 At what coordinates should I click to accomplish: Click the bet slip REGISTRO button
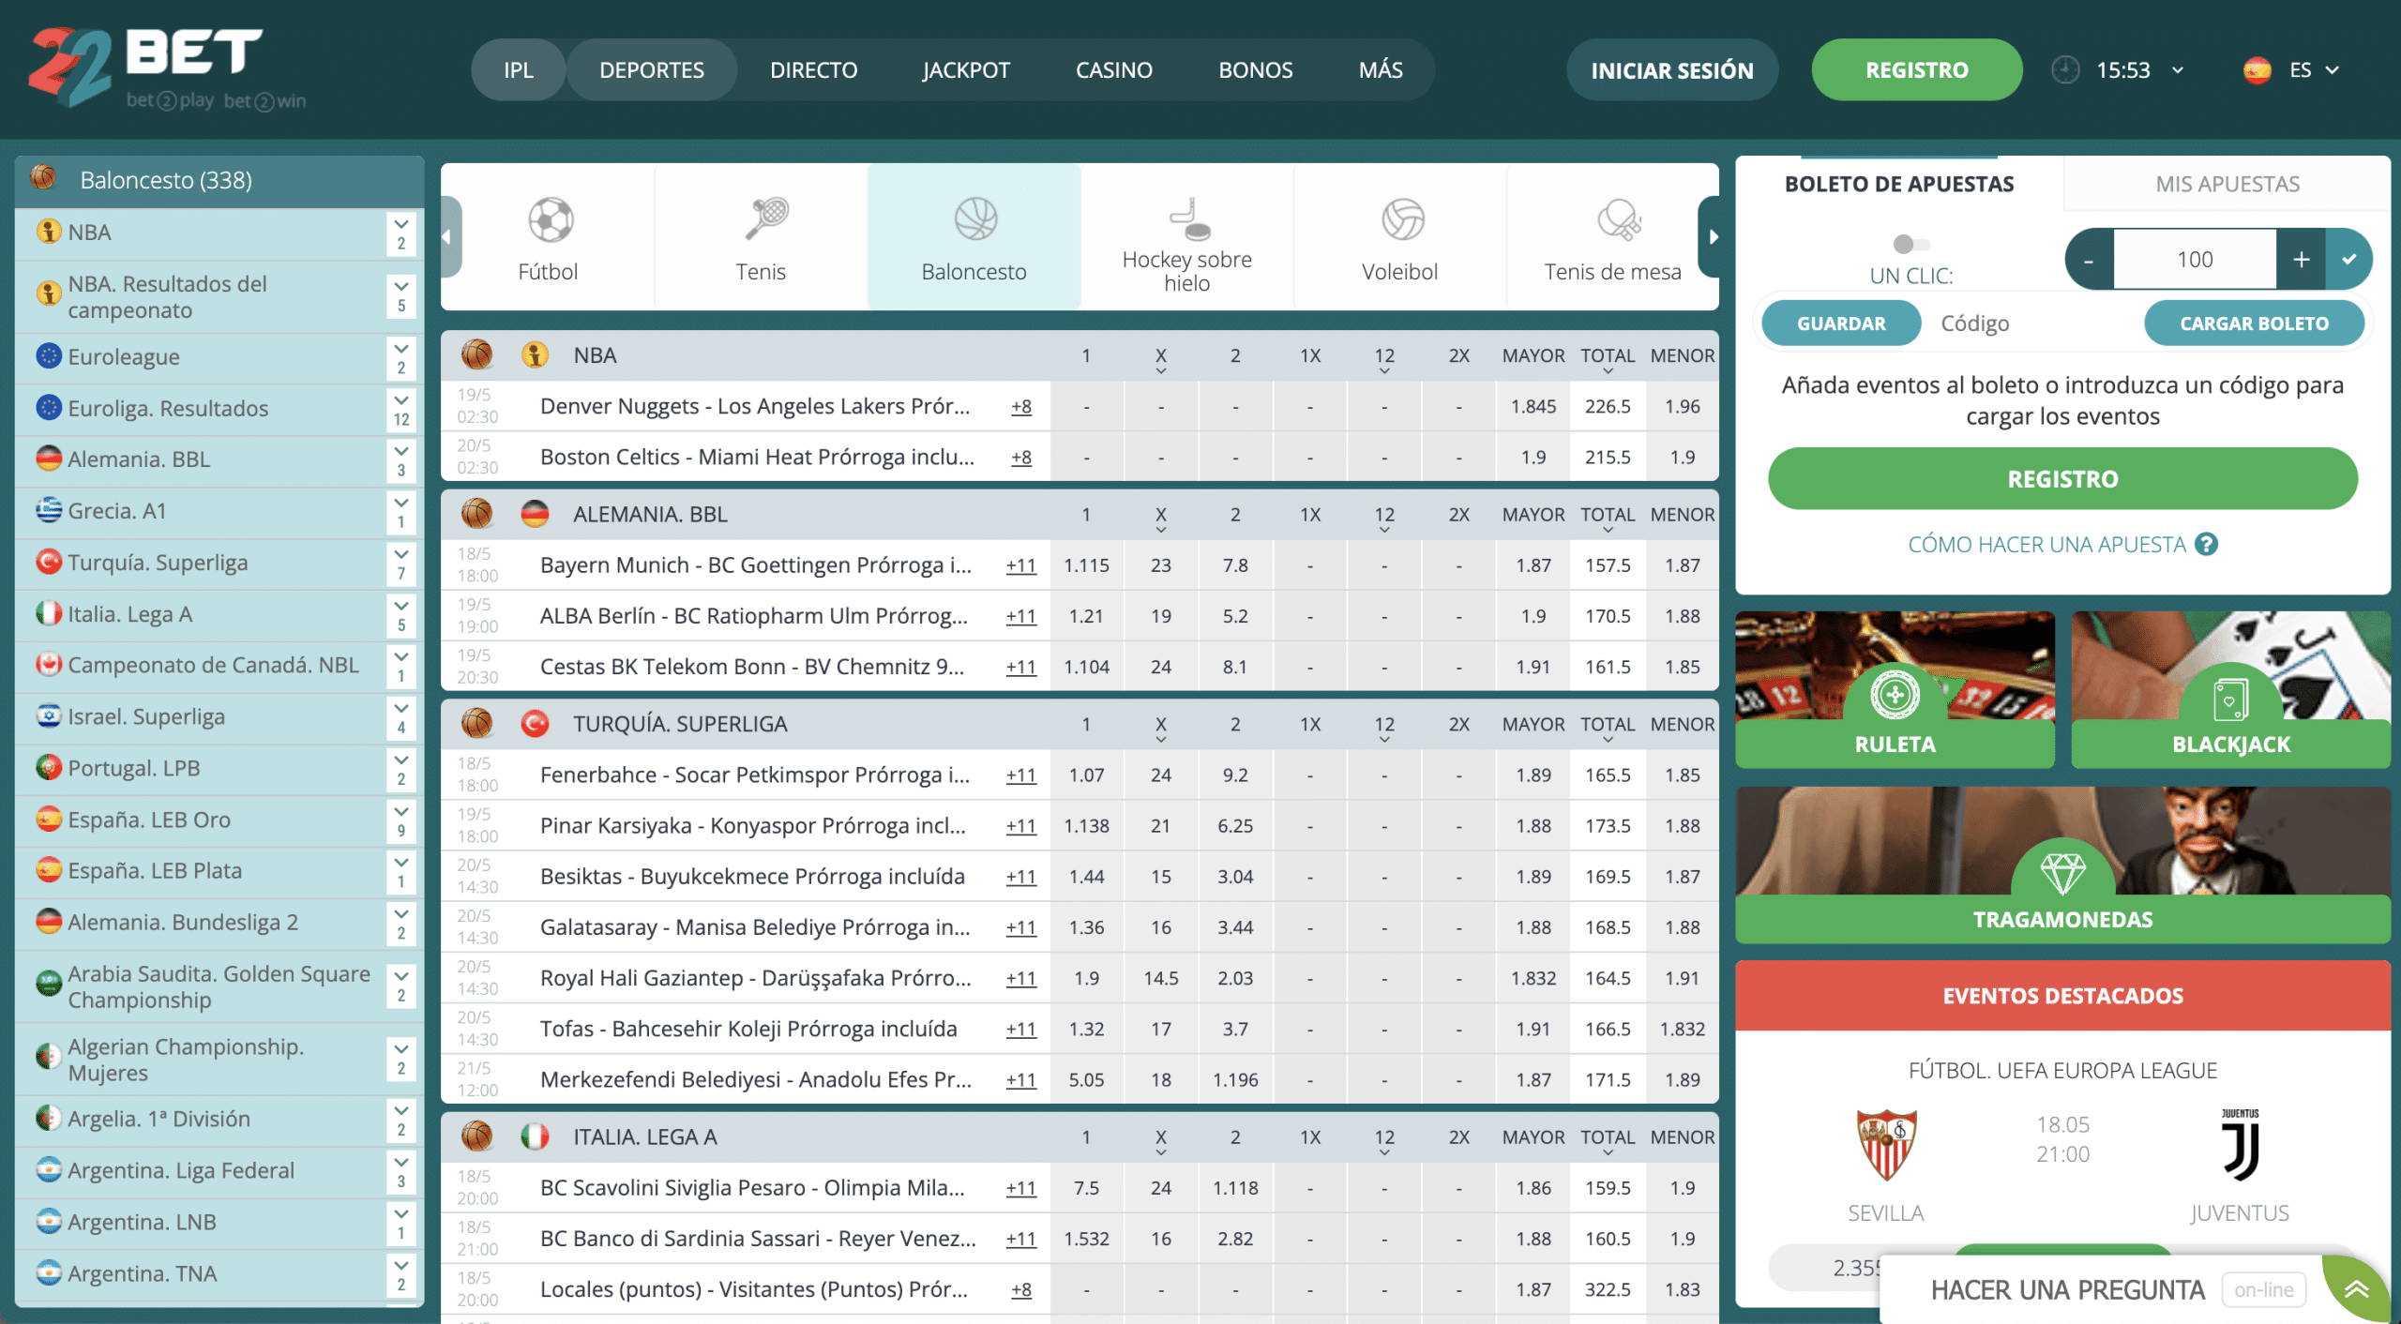[2062, 479]
